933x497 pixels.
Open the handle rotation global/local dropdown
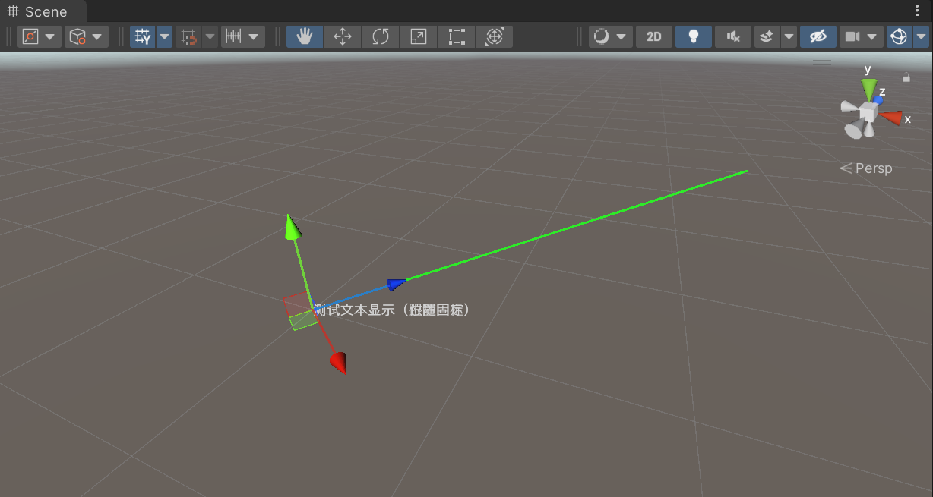tap(87, 36)
